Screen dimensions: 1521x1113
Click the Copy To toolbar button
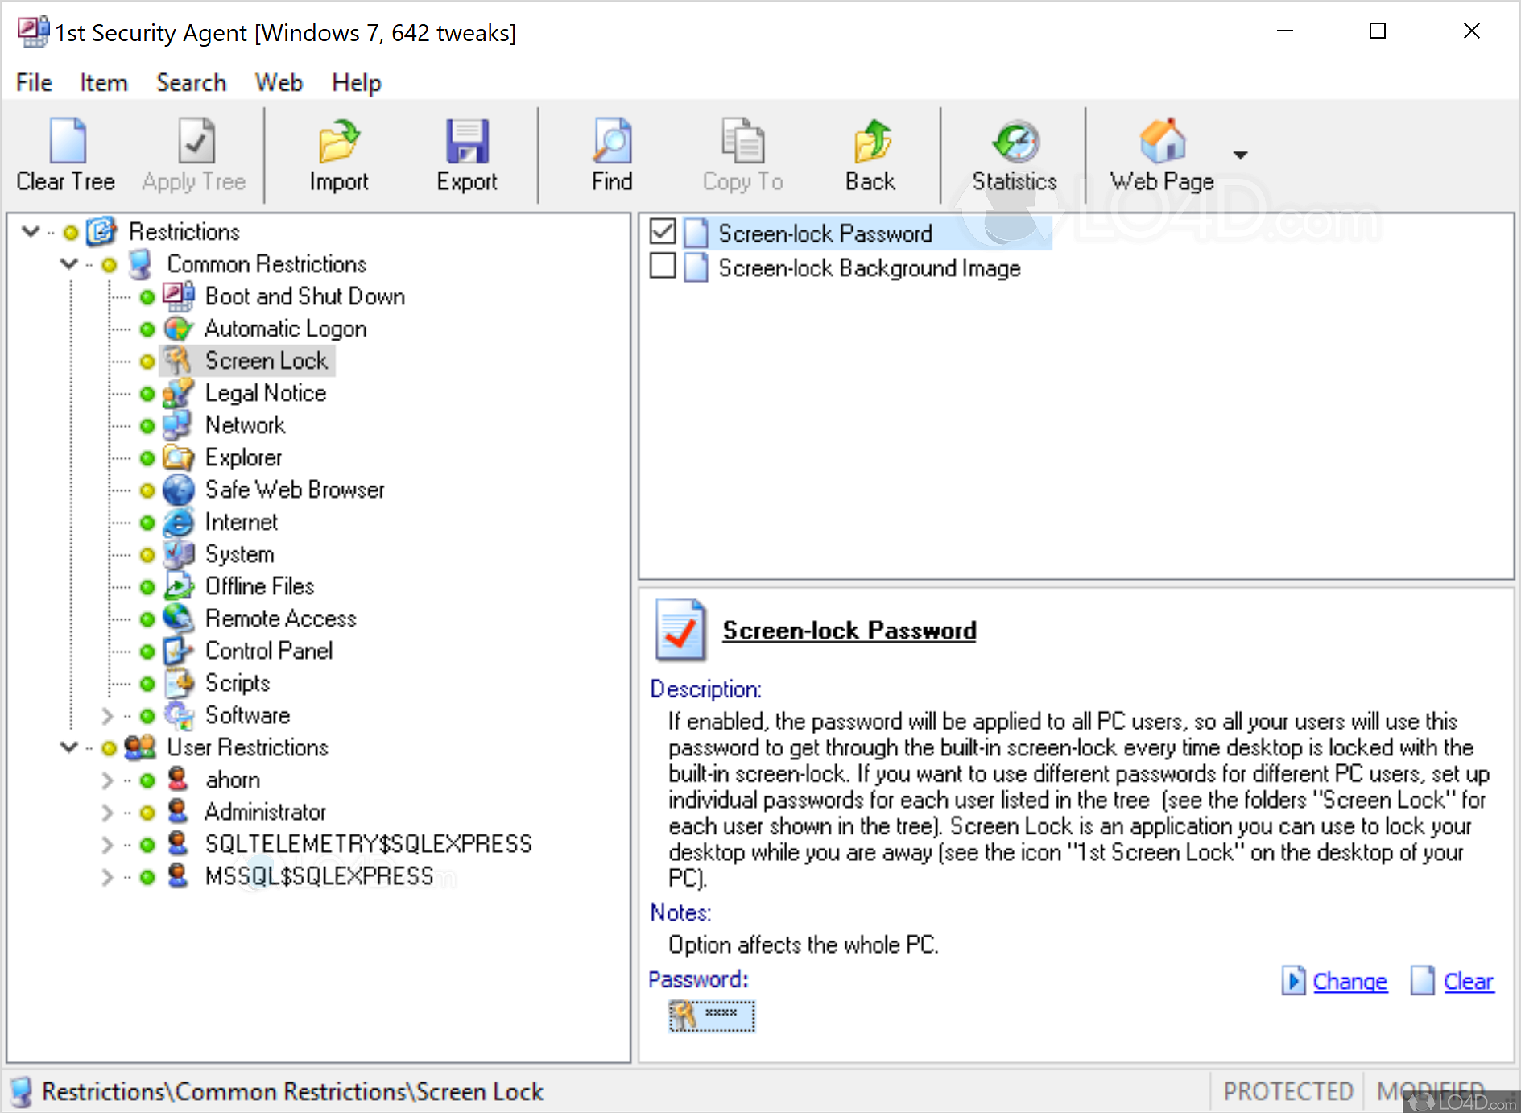[742, 154]
